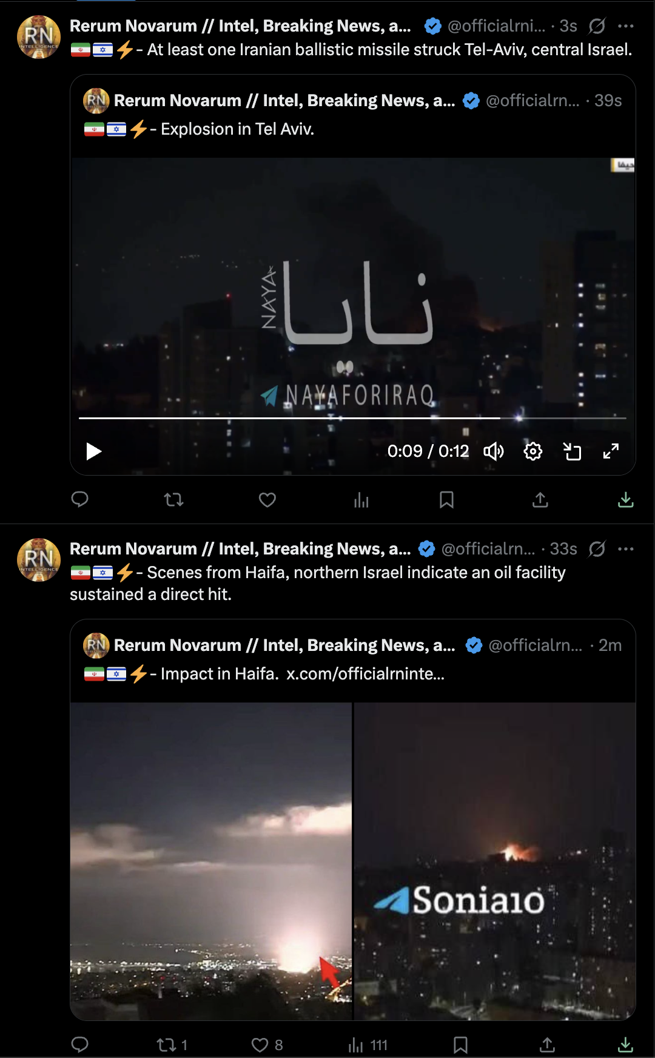655x1058 pixels.
Task: Play the Tel Aviv explosion video
Action: pos(93,451)
